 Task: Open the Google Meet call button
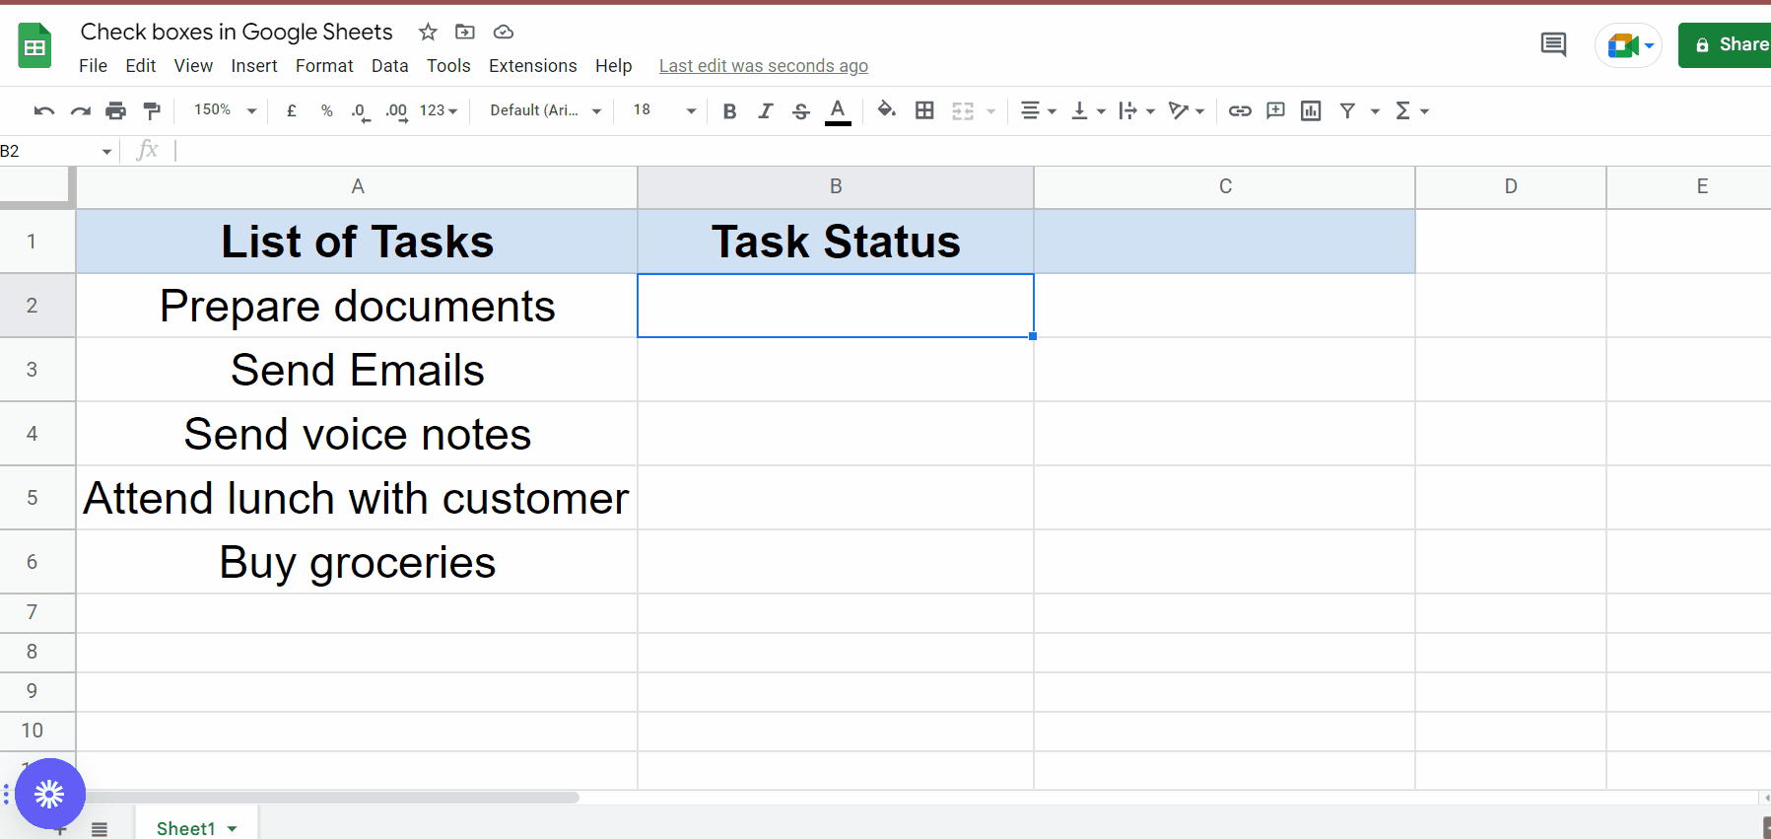click(x=1629, y=45)
